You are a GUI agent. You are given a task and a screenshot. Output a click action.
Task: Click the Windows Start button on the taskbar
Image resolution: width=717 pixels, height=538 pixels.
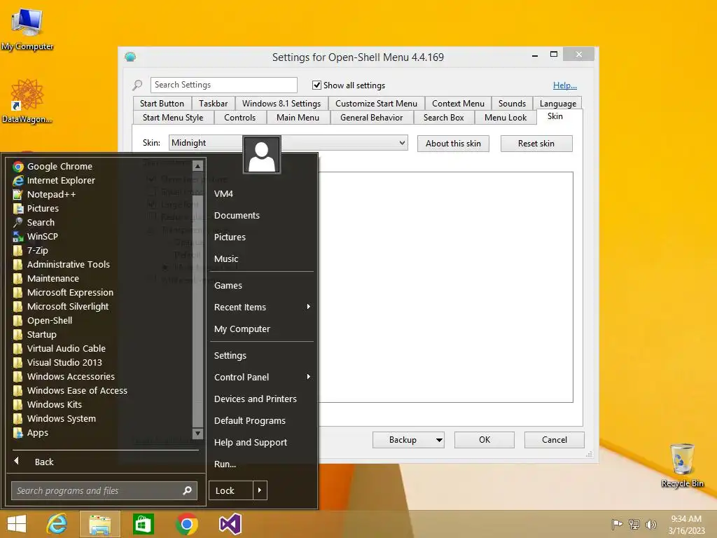(17, 524)
